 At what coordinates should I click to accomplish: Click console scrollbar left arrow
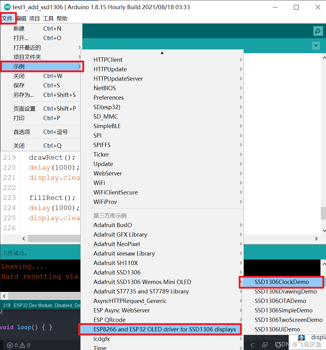(4, 296)
